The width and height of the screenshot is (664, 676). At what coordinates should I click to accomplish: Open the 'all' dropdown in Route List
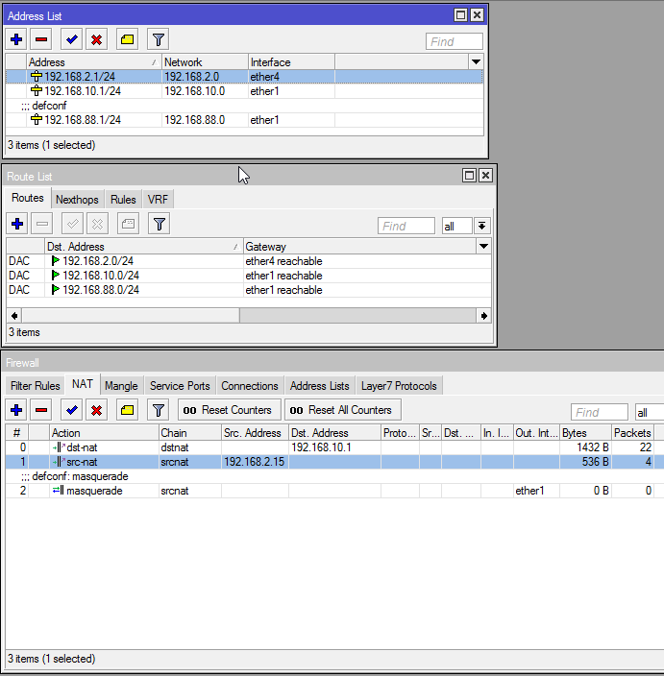(x=481, y=226)
